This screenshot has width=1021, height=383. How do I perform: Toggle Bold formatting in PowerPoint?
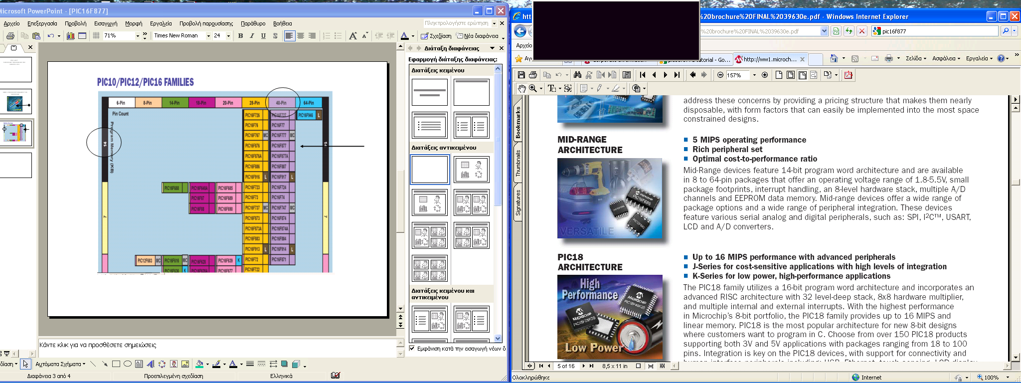tap(241, 36)
